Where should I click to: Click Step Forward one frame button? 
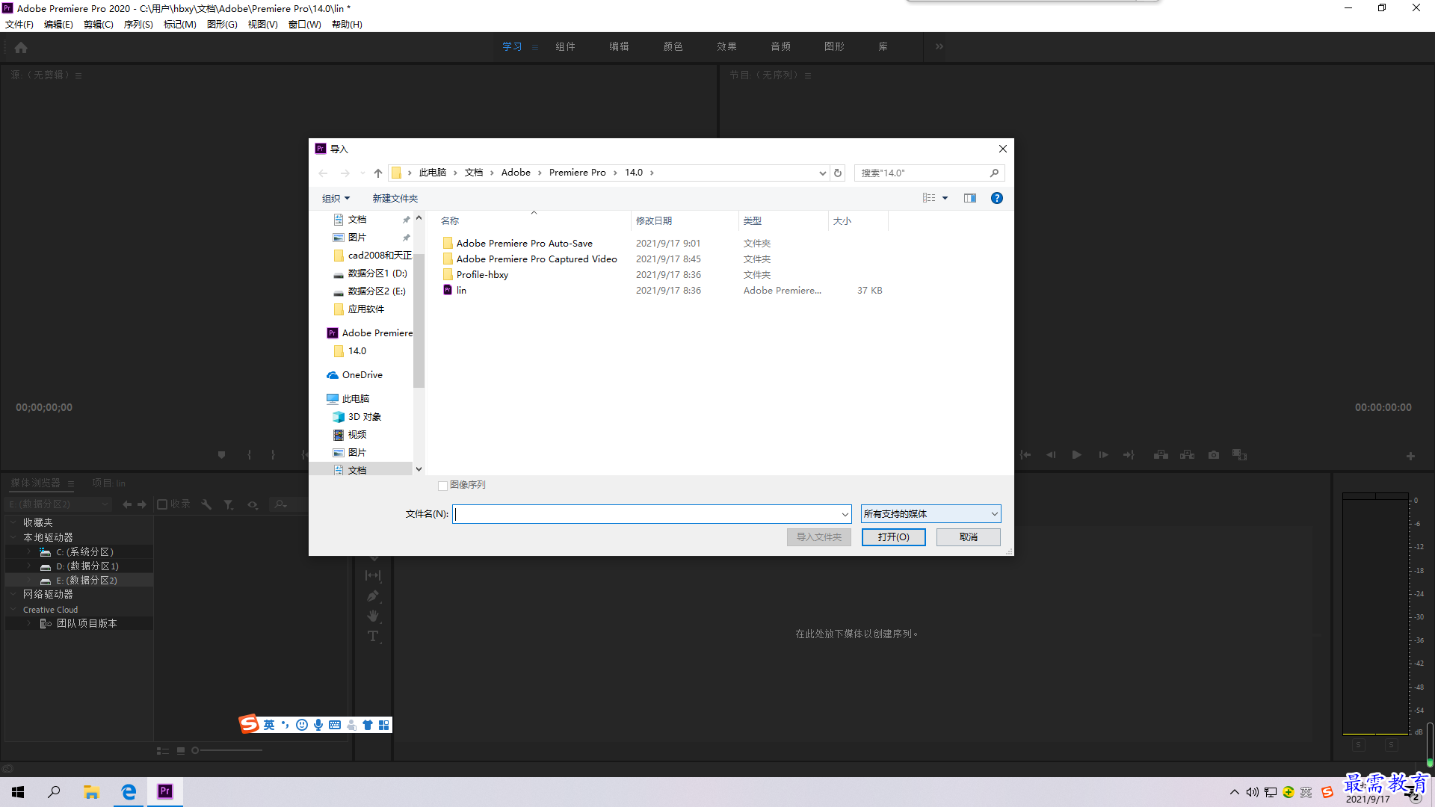(1103, 454)
